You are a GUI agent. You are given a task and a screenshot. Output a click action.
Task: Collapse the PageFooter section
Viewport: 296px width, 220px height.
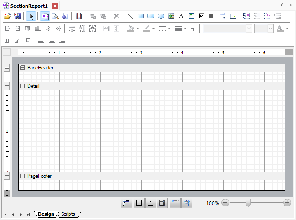pyautogui.click(x=23, y=176)
